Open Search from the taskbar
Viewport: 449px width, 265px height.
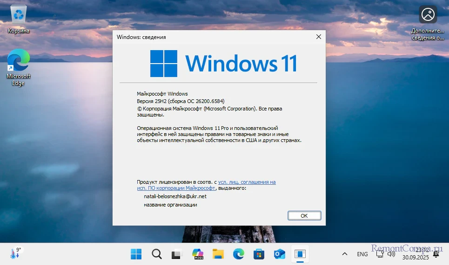(x=157, y=254)
